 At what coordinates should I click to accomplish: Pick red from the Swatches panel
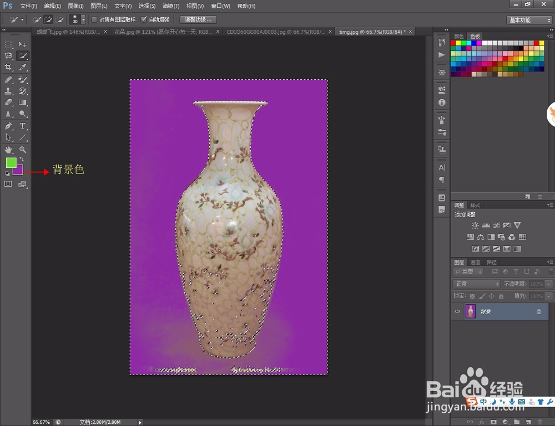453,43
